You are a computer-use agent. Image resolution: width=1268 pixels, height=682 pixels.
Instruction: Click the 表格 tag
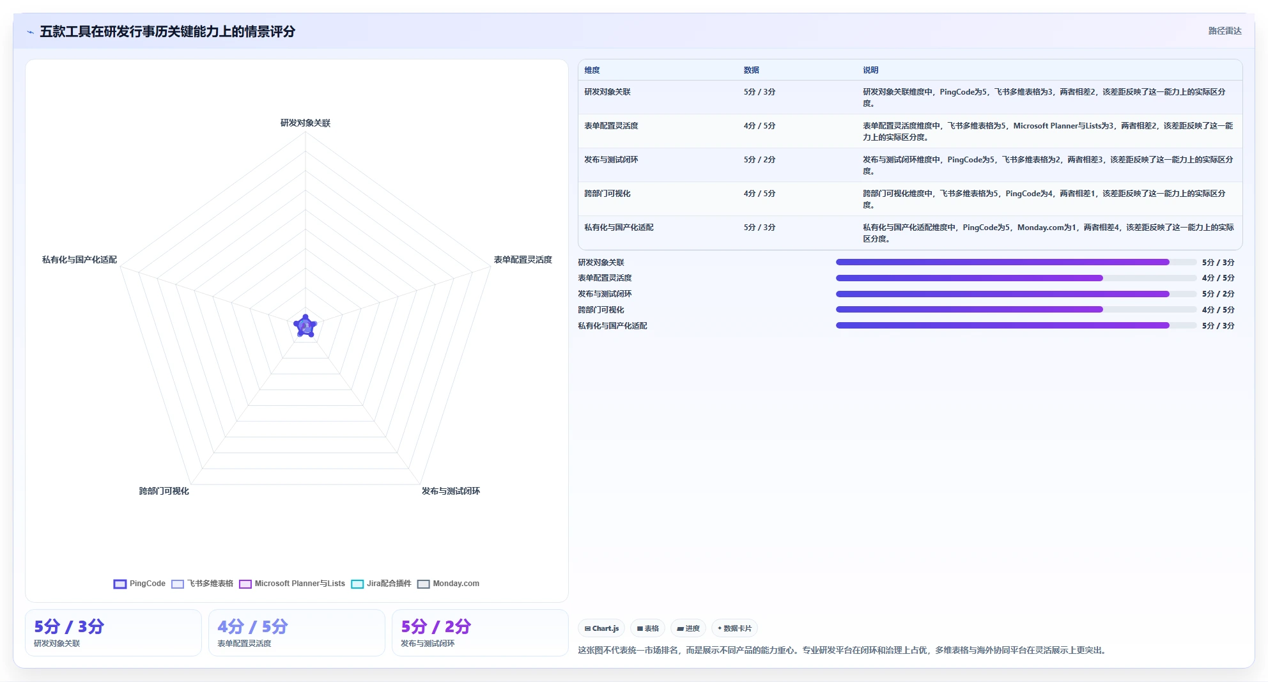[647, 628]
